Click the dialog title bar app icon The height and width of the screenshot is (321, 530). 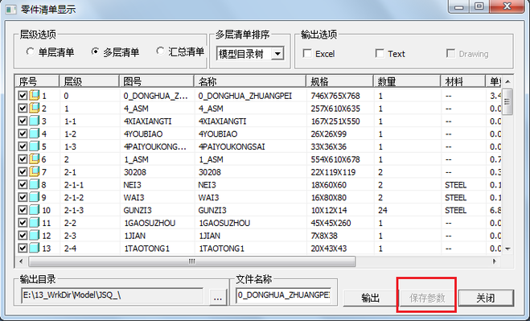pos(10,9)
